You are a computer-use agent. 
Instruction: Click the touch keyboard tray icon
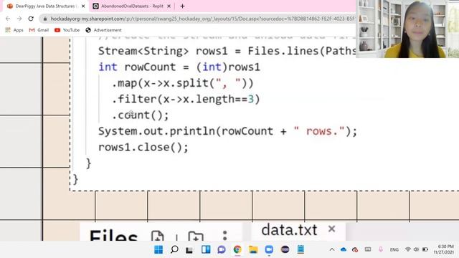368,249
